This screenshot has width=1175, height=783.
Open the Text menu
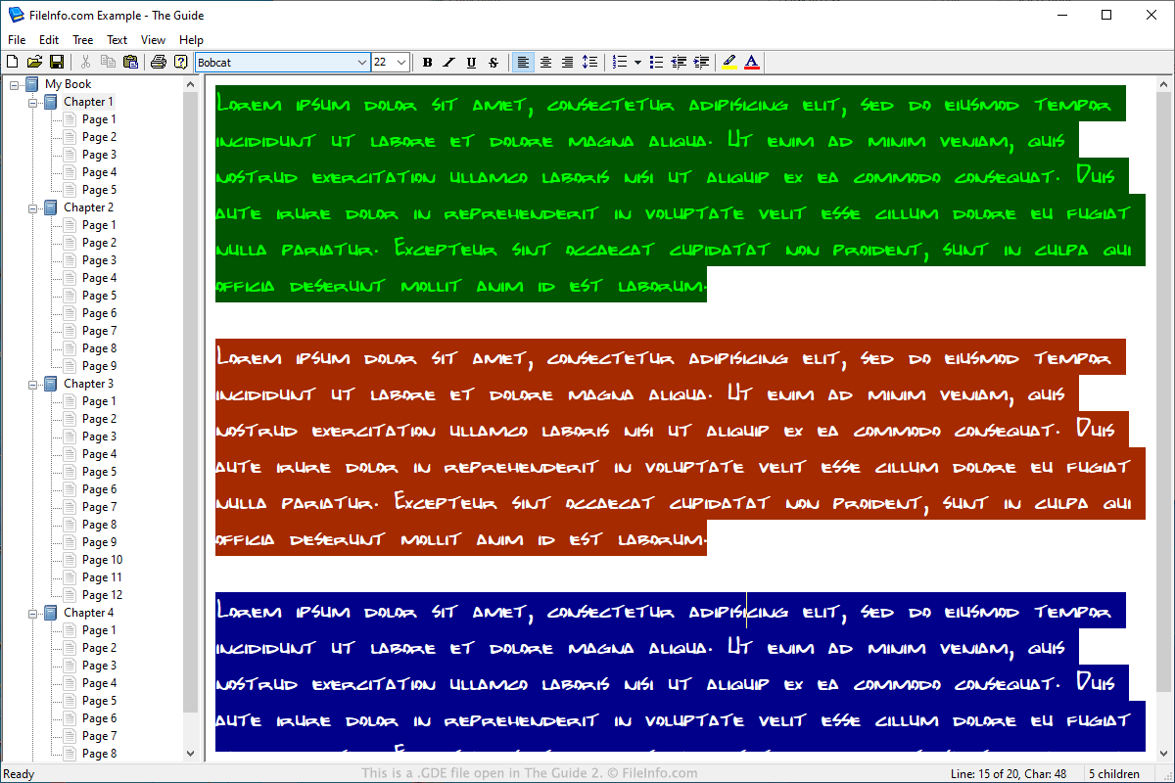117,40
